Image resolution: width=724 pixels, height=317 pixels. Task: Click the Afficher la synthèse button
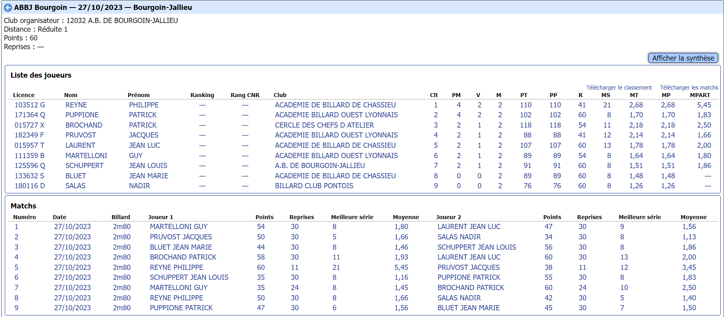coord(683,58)
